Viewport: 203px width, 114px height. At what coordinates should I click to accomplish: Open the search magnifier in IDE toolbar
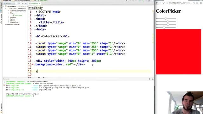click(x=153, y=1)
